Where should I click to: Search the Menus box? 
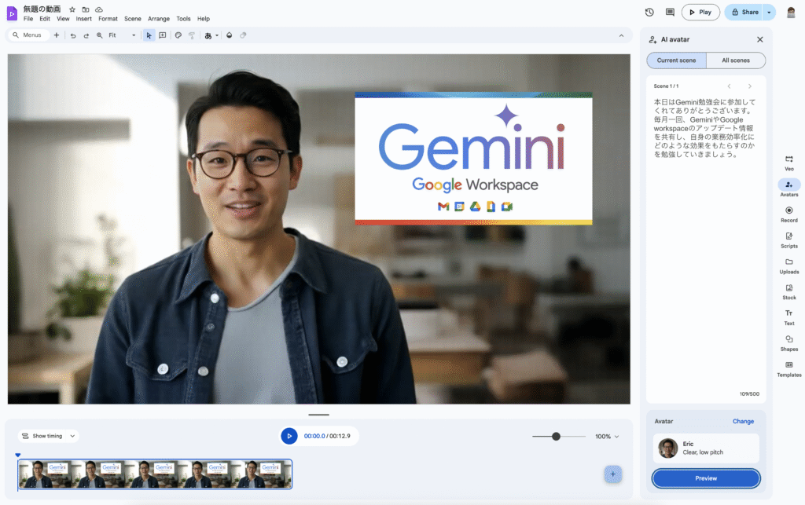(28, 35)
